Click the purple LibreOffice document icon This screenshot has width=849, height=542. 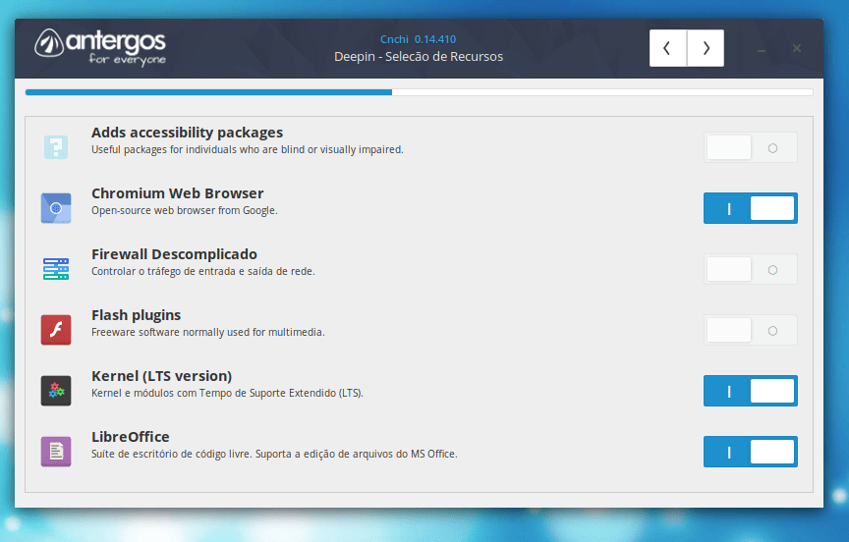click(x=56, y=452)
